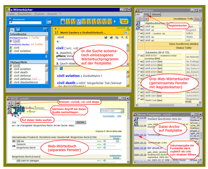Click upper magnifier icon in IATE window

click(10, 107)
